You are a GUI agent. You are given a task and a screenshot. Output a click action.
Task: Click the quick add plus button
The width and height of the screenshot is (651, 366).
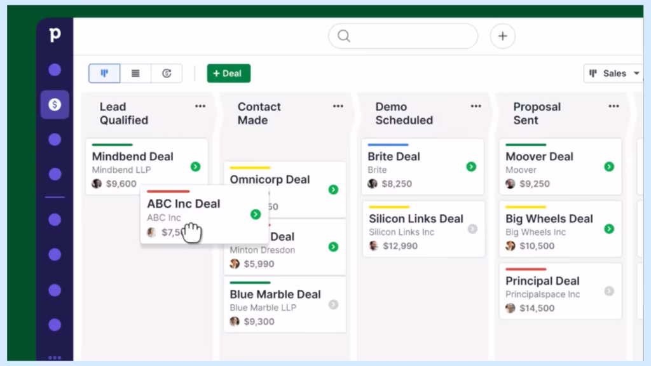coord(502,36)
